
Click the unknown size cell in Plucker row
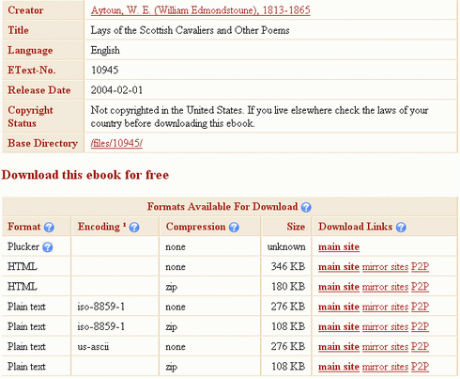286,247
